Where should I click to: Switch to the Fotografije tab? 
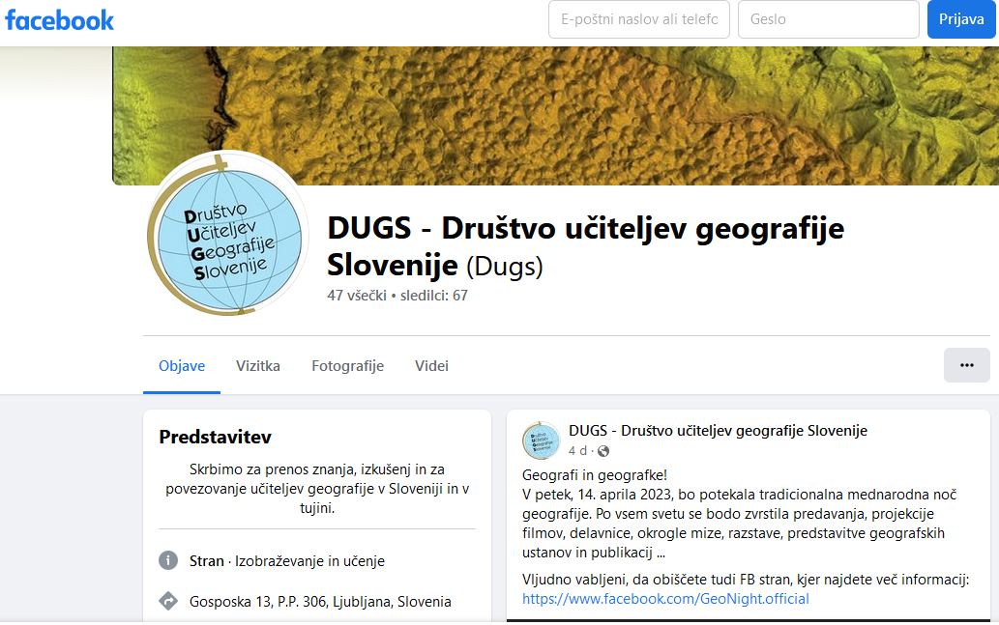348,366
